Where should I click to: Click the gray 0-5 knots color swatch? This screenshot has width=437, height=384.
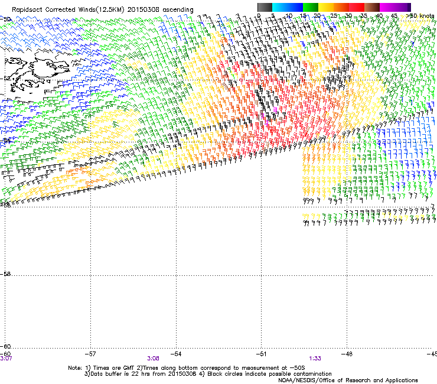[x=265, y=7]
